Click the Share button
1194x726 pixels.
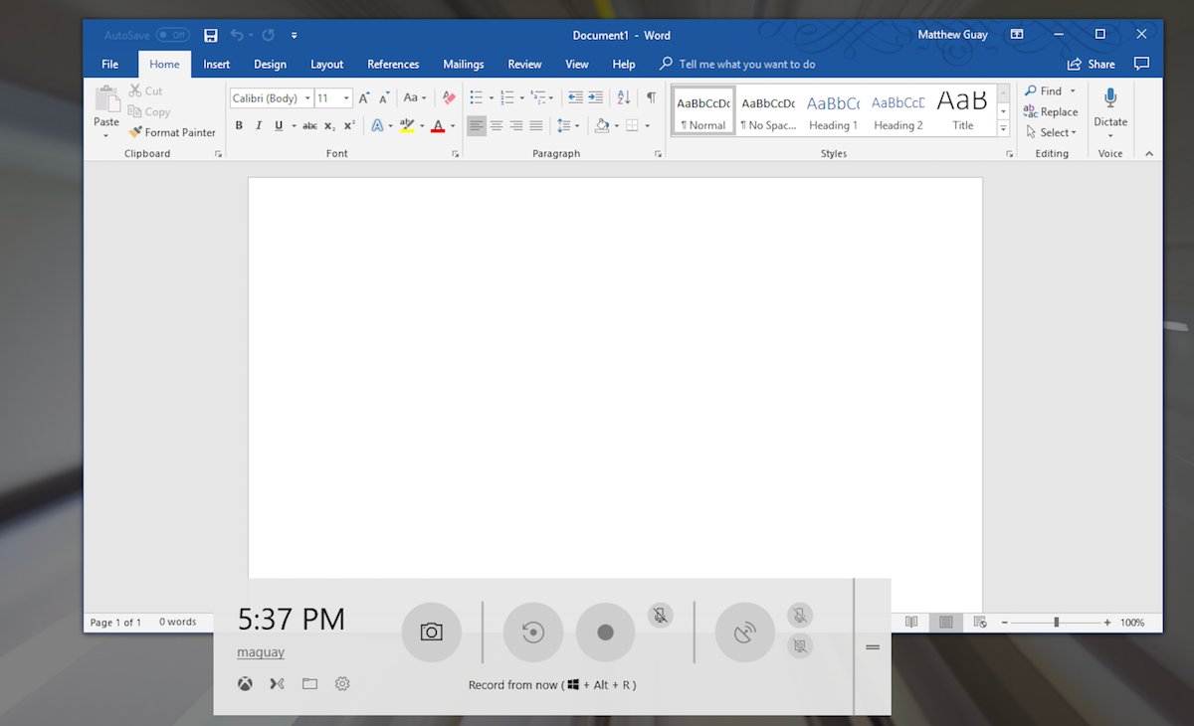(x=1092, y=65)
